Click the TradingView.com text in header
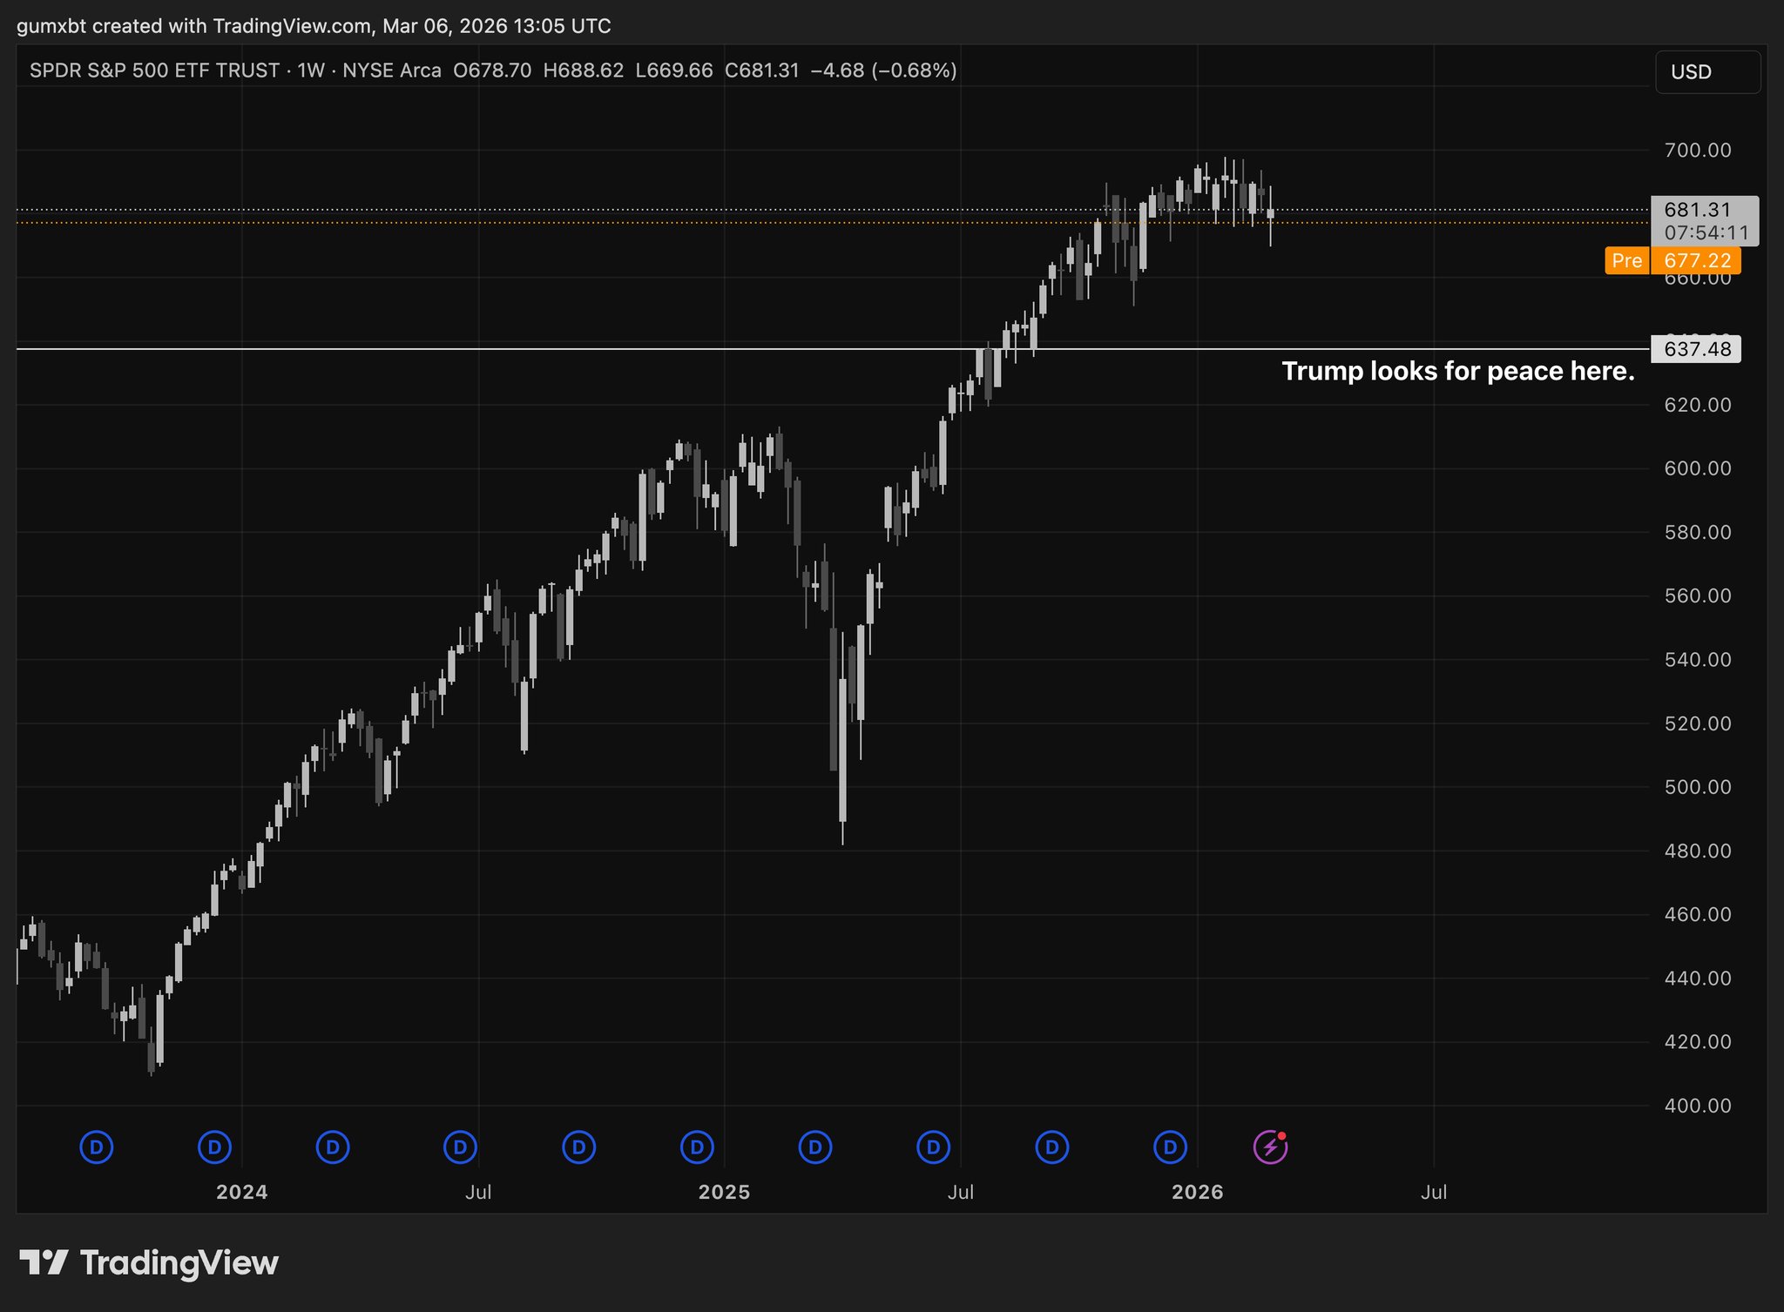 click(292, 26)
